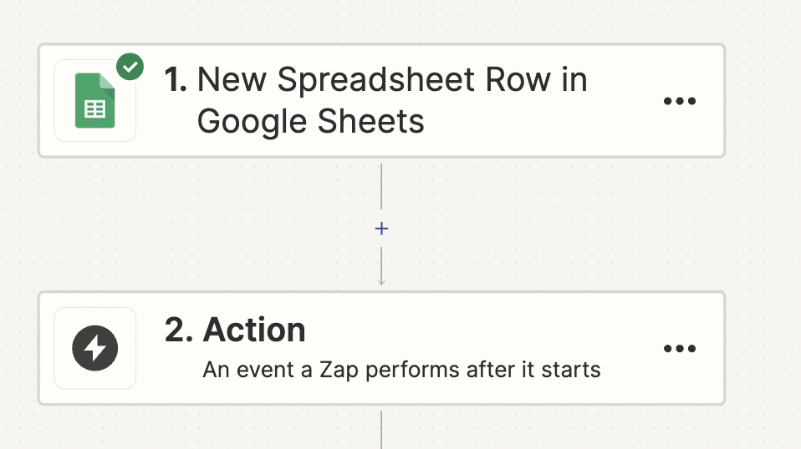The height and width of the screenshot is (449, 801).
Task: Open the three-dot menu for Action step
Action: 680,349
